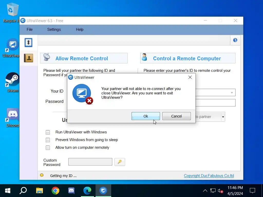This screenshot has width=263, height=197.
Task: Enable Run UltraViewer with Windows checkbox
Action: [48, 132]
